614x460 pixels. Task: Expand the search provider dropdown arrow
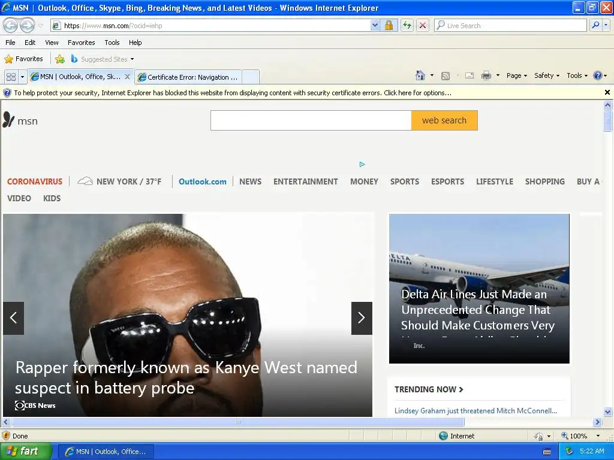[x=606, y=25]
